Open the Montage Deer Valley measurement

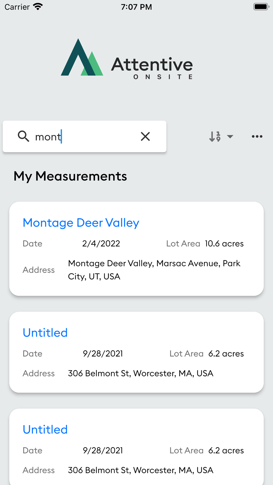81,223
